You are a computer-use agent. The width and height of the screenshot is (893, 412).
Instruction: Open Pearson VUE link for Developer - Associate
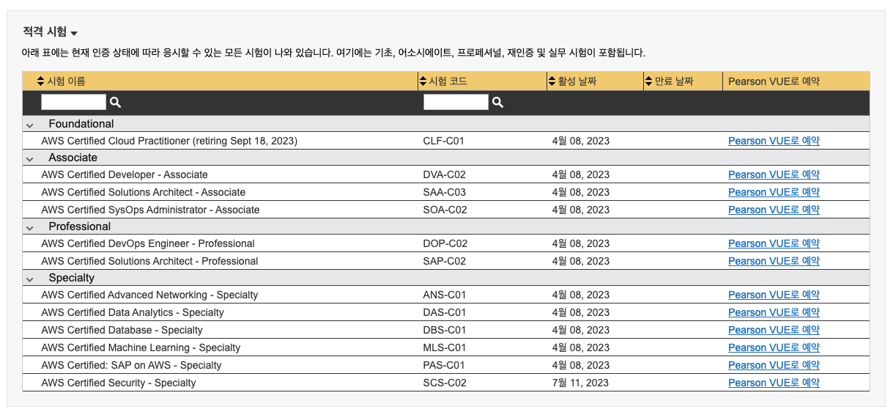774,174
